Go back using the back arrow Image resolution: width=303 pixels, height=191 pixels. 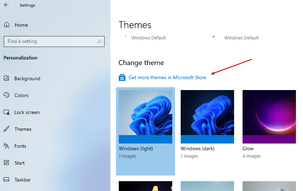point(6,5)
